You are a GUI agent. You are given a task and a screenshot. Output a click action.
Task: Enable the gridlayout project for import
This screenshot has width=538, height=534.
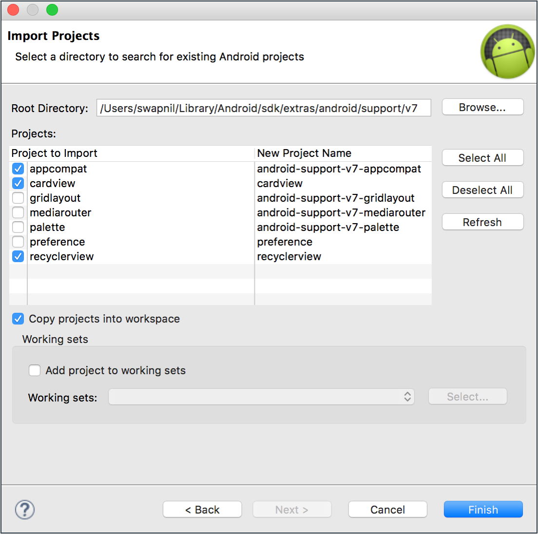[x=18, y=198]
